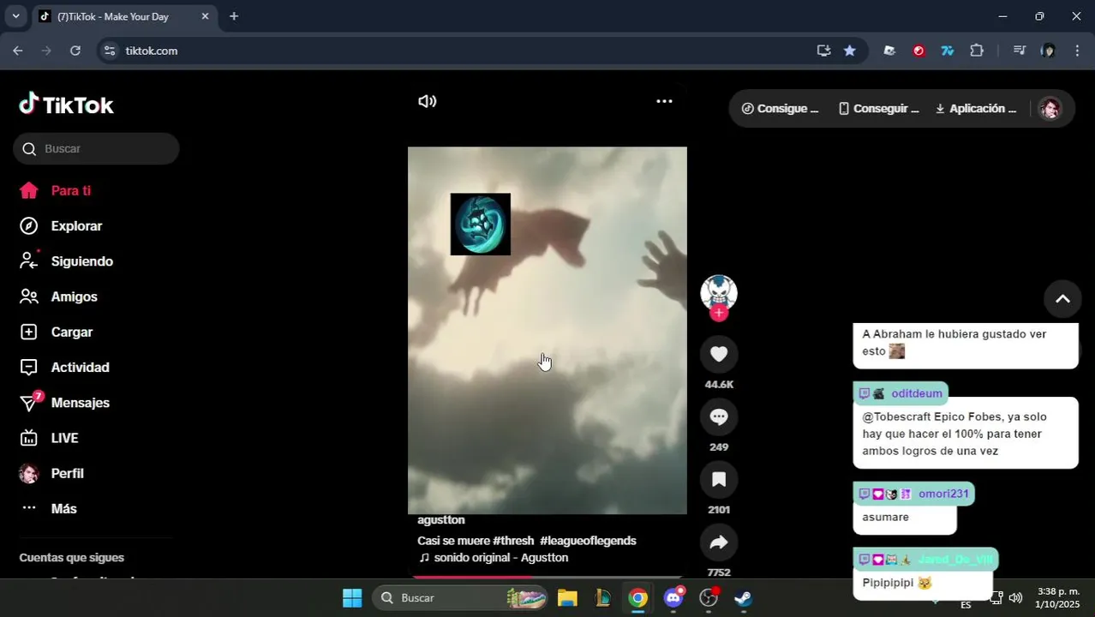Like the video with the heart icon
Image resolution: width=1095 pixels, height=617 pixels.
coord(719,354)
